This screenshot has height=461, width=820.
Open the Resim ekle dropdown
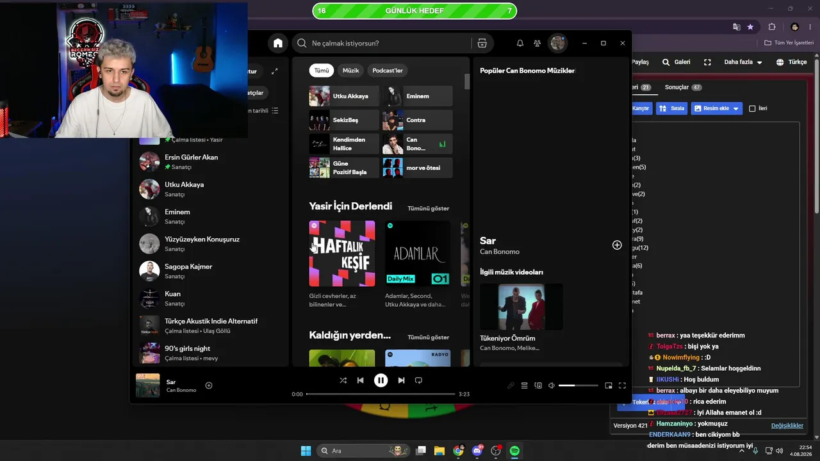[717, 108]
